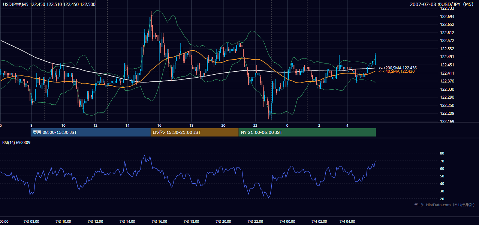
Task: Click price axis value 122.411
Action: 448,73
